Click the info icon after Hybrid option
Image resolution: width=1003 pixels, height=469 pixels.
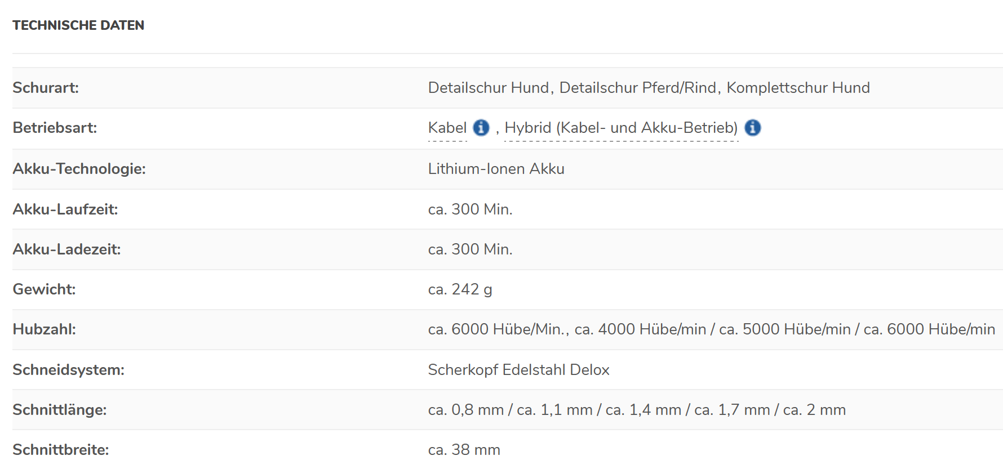[x=752, y=128]
